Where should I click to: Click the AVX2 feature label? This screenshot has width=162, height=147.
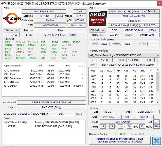(55, 45)
